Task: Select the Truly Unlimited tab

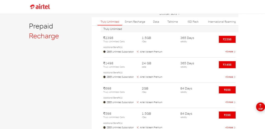Action: tap(110, 22)
